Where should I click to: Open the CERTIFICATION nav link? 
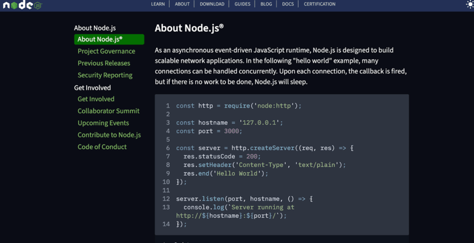[319, 4]
